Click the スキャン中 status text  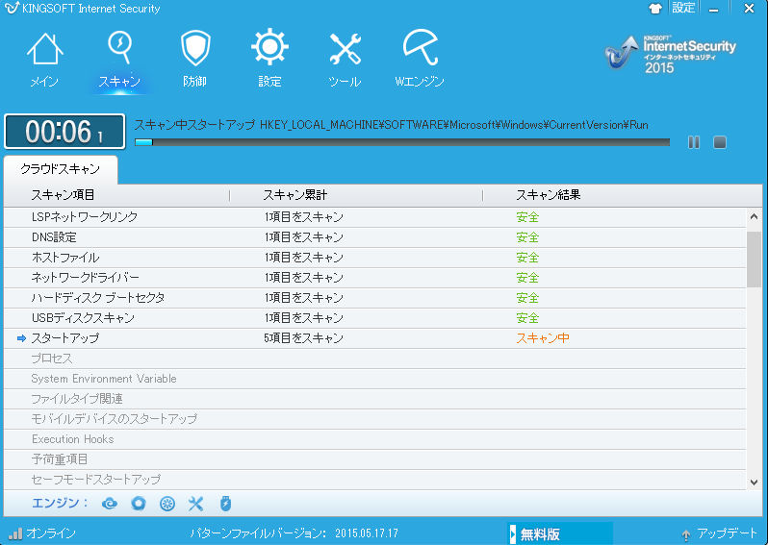pos(543,338)
